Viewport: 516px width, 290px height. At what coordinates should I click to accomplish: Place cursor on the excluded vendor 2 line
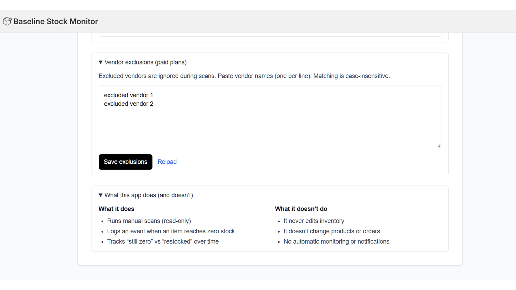click(128, 104)
